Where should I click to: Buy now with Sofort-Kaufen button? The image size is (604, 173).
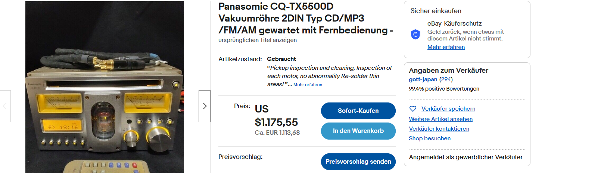(x=358, y=111)
